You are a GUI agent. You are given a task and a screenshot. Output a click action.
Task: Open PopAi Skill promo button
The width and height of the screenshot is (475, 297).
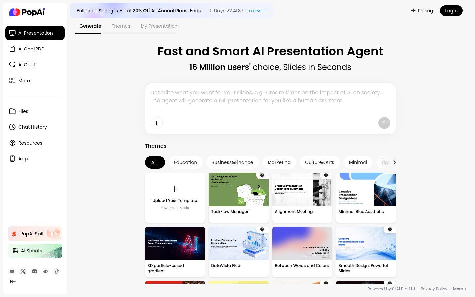coord(35,234)
